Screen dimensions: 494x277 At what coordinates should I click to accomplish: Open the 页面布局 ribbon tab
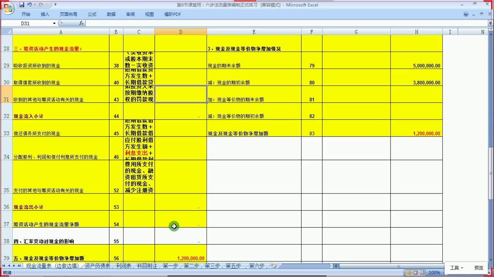point(68,14)
